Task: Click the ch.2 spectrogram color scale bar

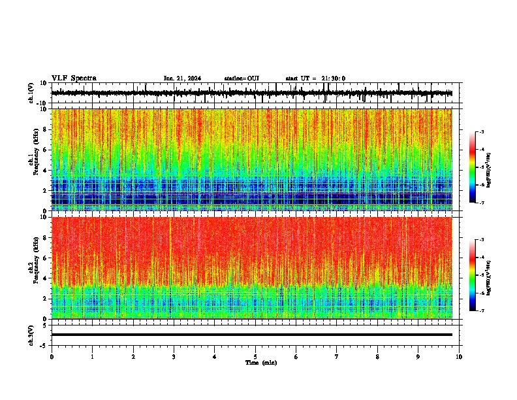Action: pos(473,275)
